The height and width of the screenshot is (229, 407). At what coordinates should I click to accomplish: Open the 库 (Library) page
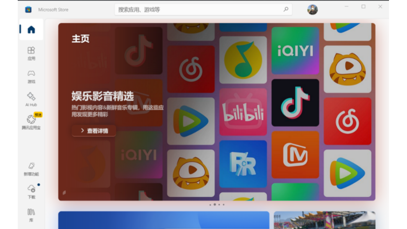(31, 215)
